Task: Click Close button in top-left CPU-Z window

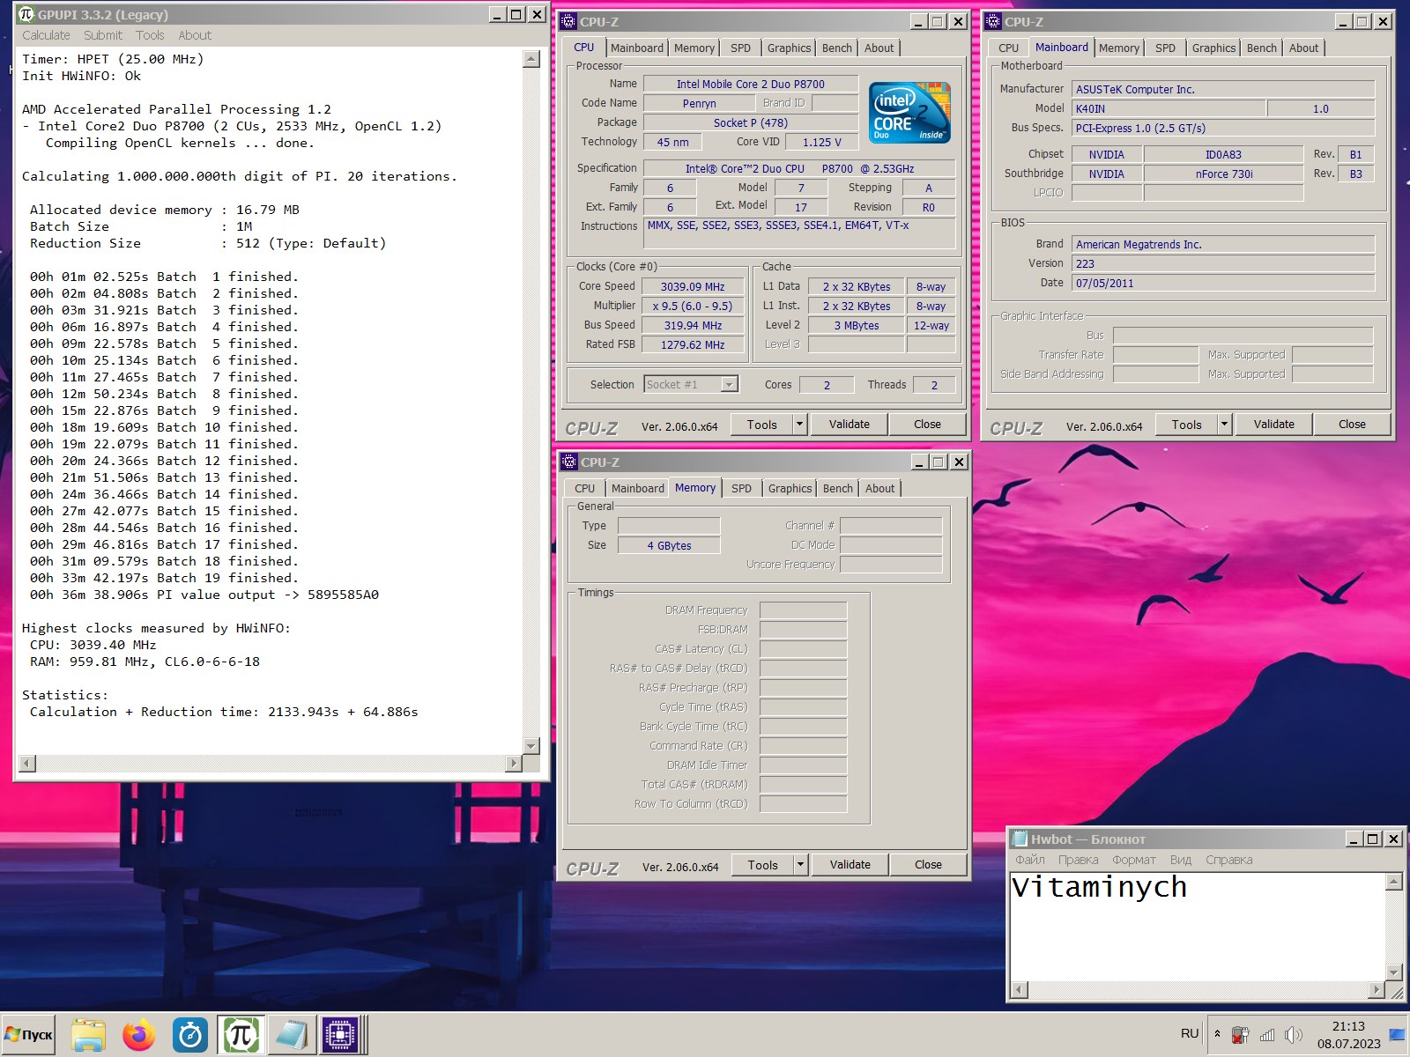Action: click(x=927, y=425)
